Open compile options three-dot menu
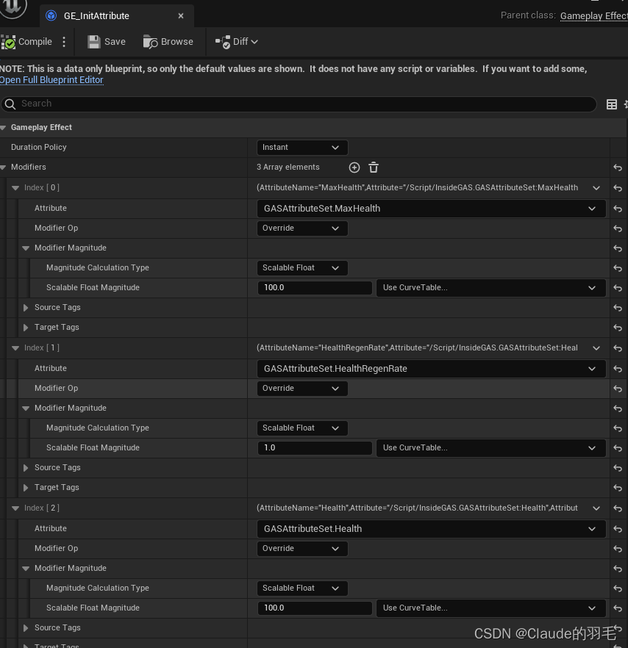 click(64, 42)
